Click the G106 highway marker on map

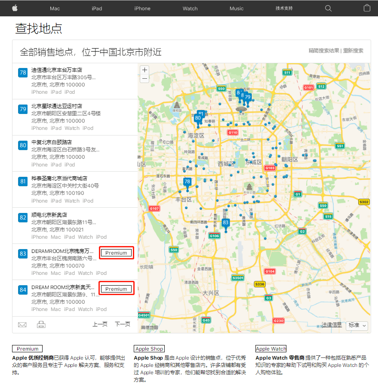(x=214, y=236)
